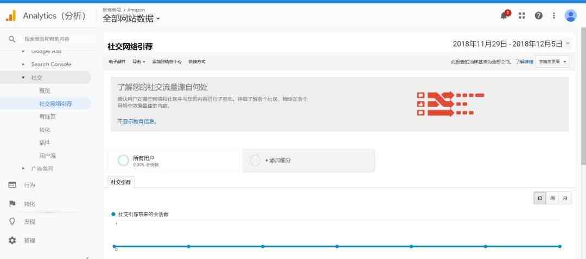Switch chart to 周 view

552,198
